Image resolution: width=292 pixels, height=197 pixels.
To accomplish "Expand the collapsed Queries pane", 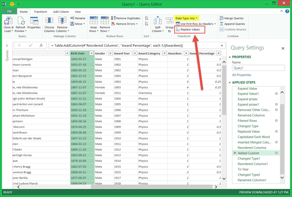I will coord(6,45).
